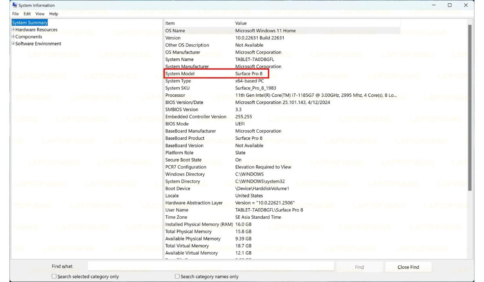This screenshot has width=484, height=282.
Task: Select the Platform Role row
Action: 282,153
